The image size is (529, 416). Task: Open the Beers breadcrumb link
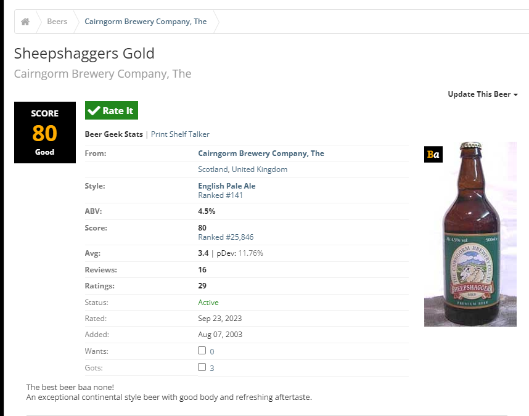tap(57, 22)
